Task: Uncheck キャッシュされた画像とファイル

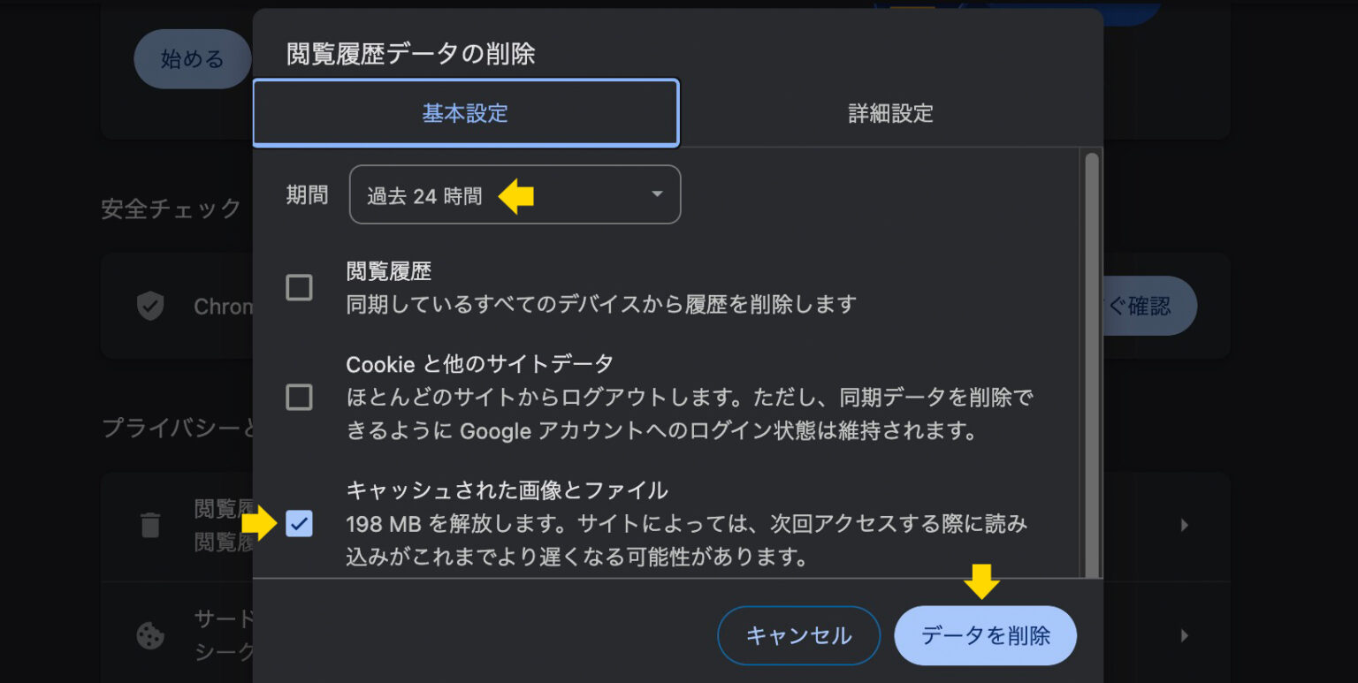Action: (299, 524)
